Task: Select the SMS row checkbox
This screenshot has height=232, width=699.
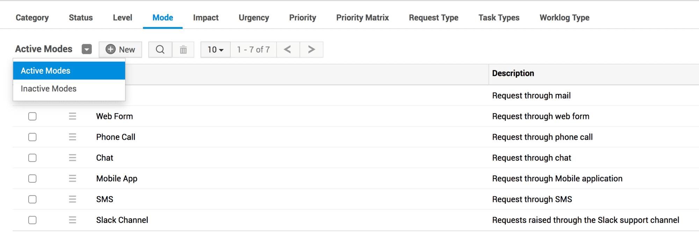Action: [33, 200]
